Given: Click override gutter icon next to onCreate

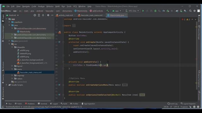Looking at the screenshot, I should tap(59, 42).
